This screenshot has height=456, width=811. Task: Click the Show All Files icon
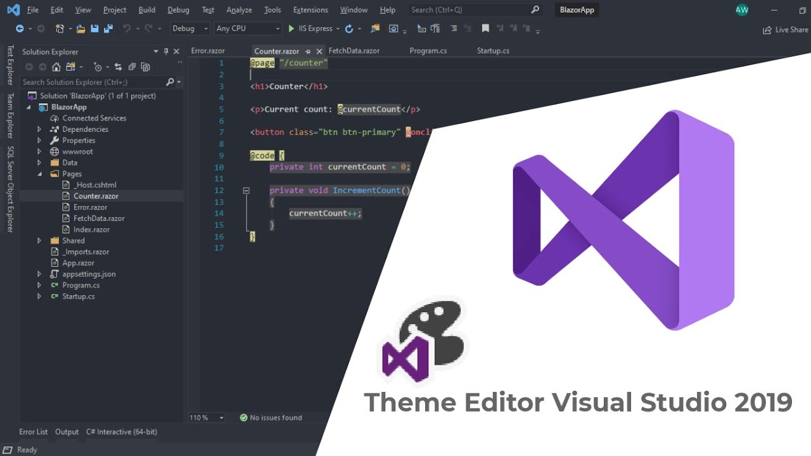146,67
